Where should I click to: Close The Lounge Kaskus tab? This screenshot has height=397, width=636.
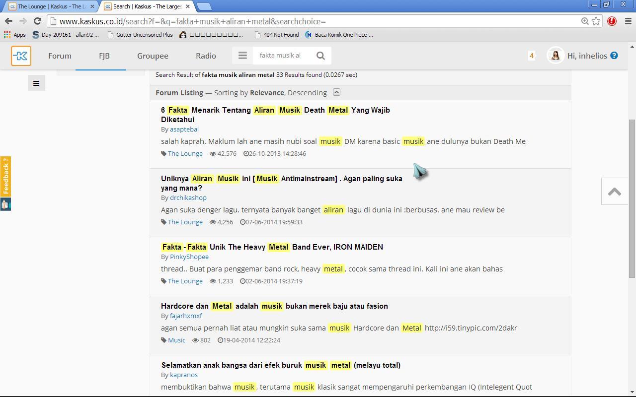92,6
